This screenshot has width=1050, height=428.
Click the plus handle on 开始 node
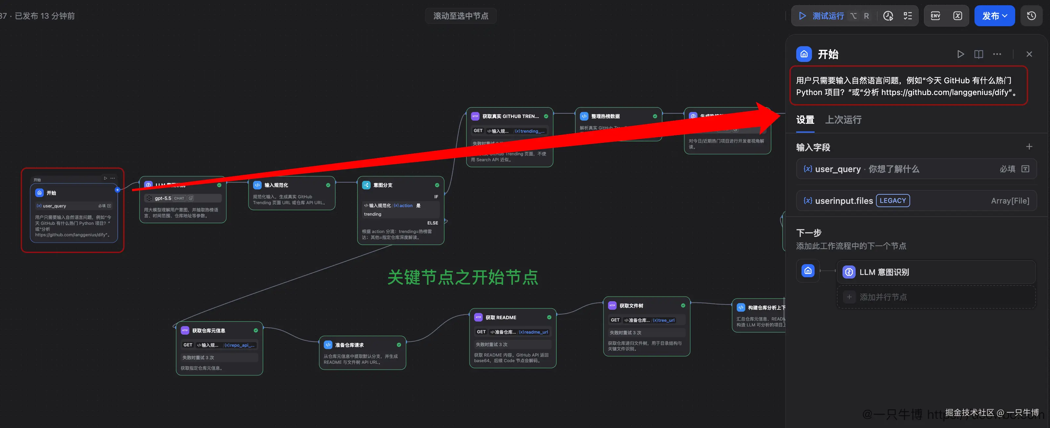pyautogui.click(x=118, y=190)
